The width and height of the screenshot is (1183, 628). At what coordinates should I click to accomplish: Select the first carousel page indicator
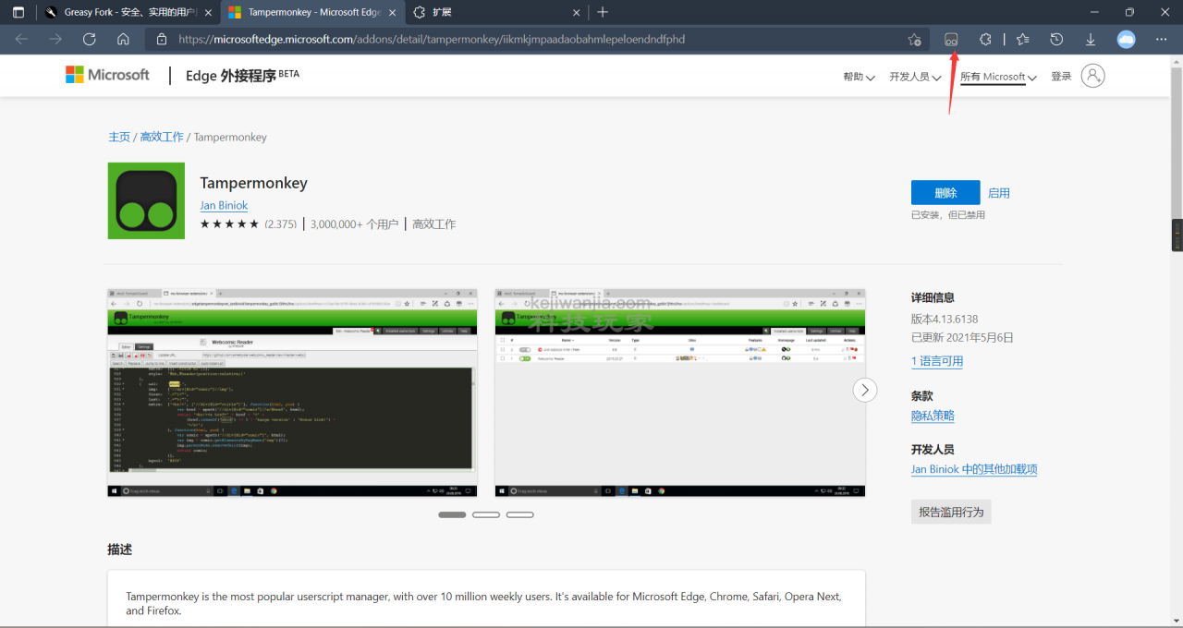click(452, 514)
